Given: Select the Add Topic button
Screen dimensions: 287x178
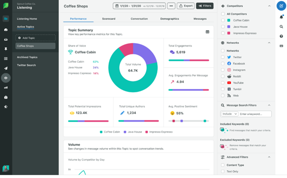Looking at the screenshot, I should click(35, 38).
